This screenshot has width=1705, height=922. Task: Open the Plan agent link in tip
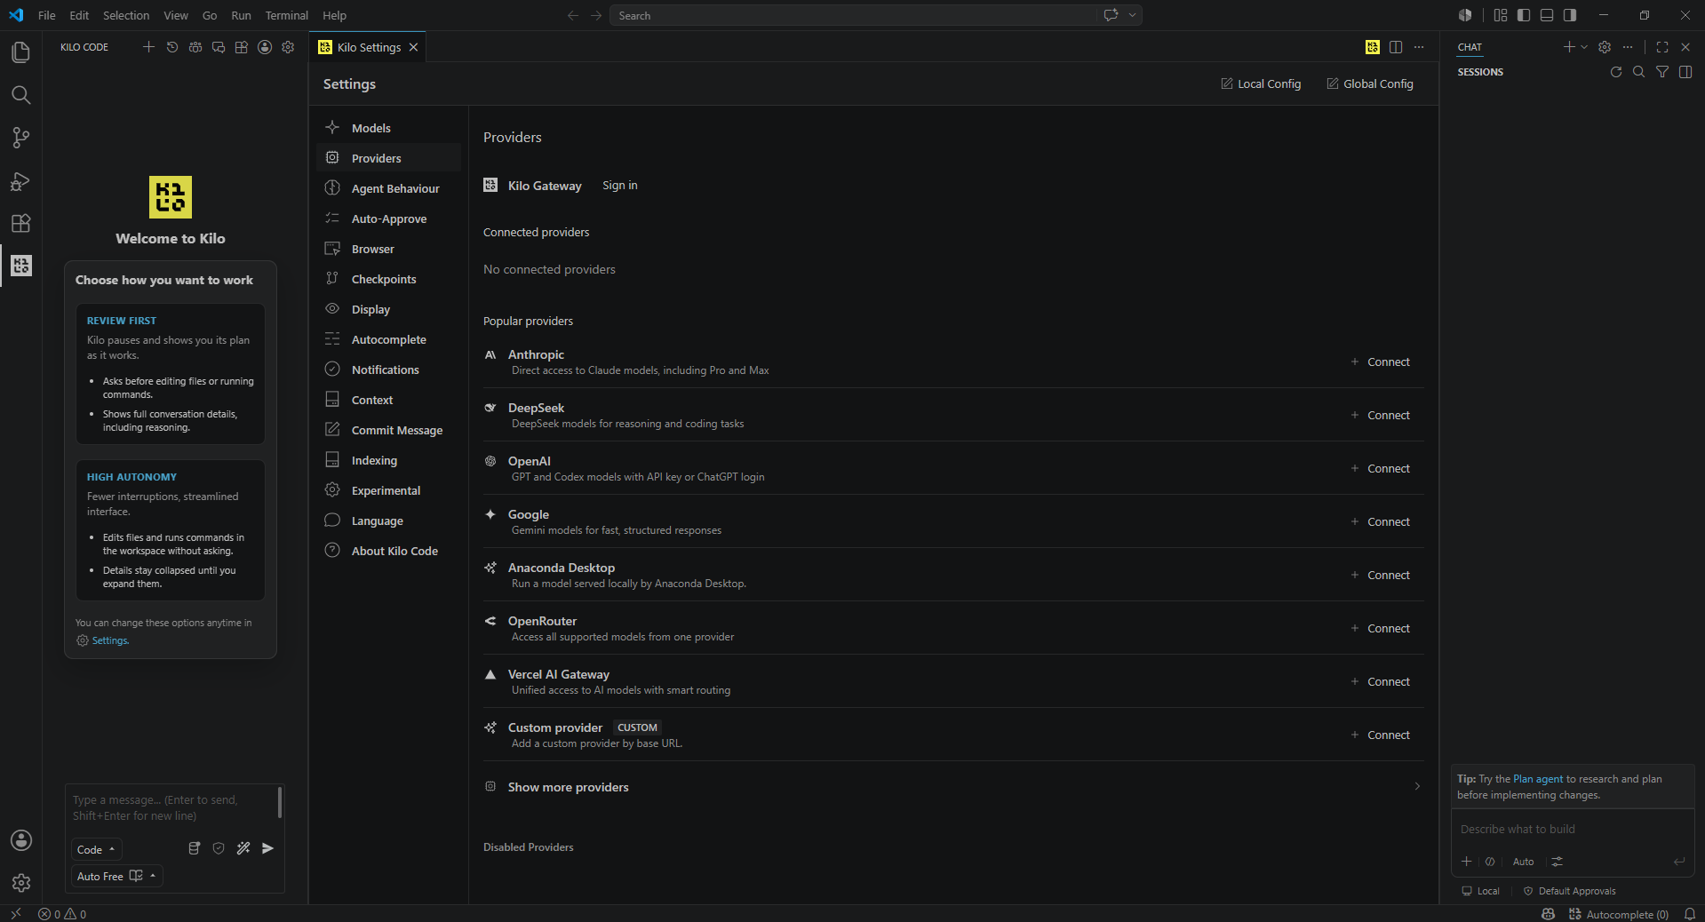pos(1538,779)
